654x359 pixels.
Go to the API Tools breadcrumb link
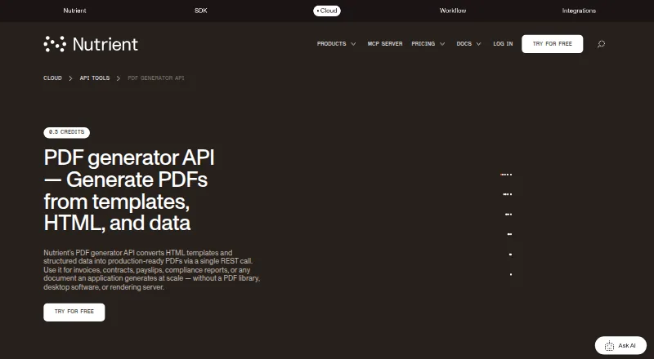[x=95, y=78]
